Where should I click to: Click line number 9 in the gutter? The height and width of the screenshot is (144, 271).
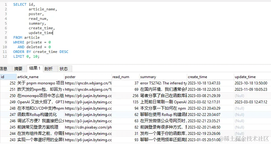(x=6, y=42)
